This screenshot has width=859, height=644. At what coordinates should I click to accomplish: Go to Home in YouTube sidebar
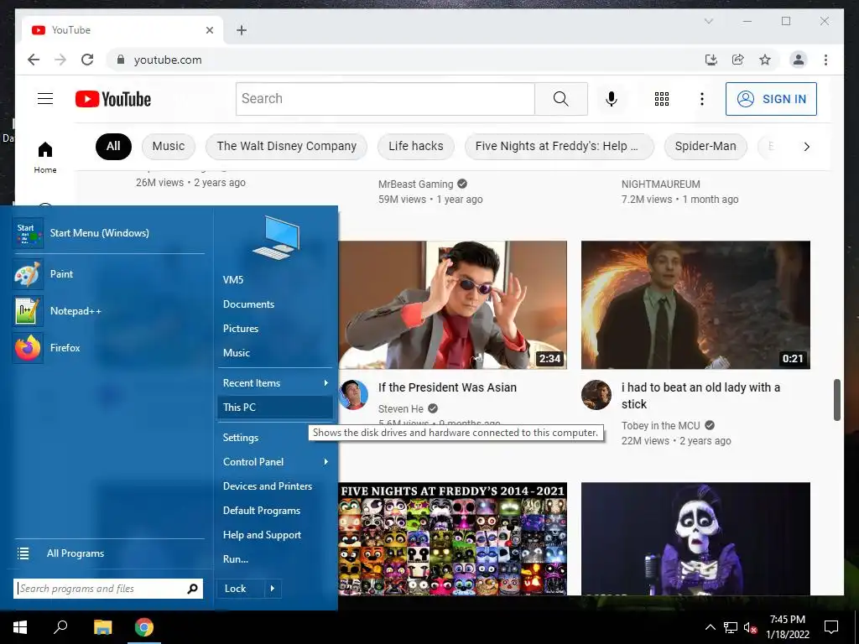(45, 157)
